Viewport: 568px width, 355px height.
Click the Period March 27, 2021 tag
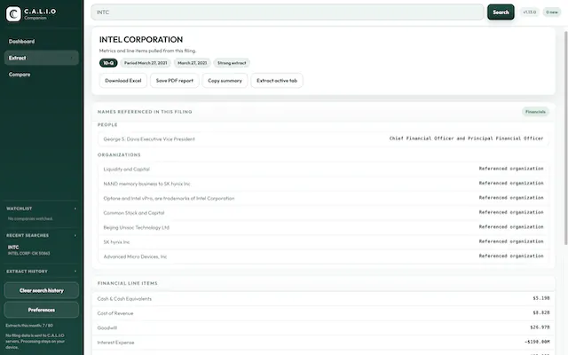(x=146, y=63)
